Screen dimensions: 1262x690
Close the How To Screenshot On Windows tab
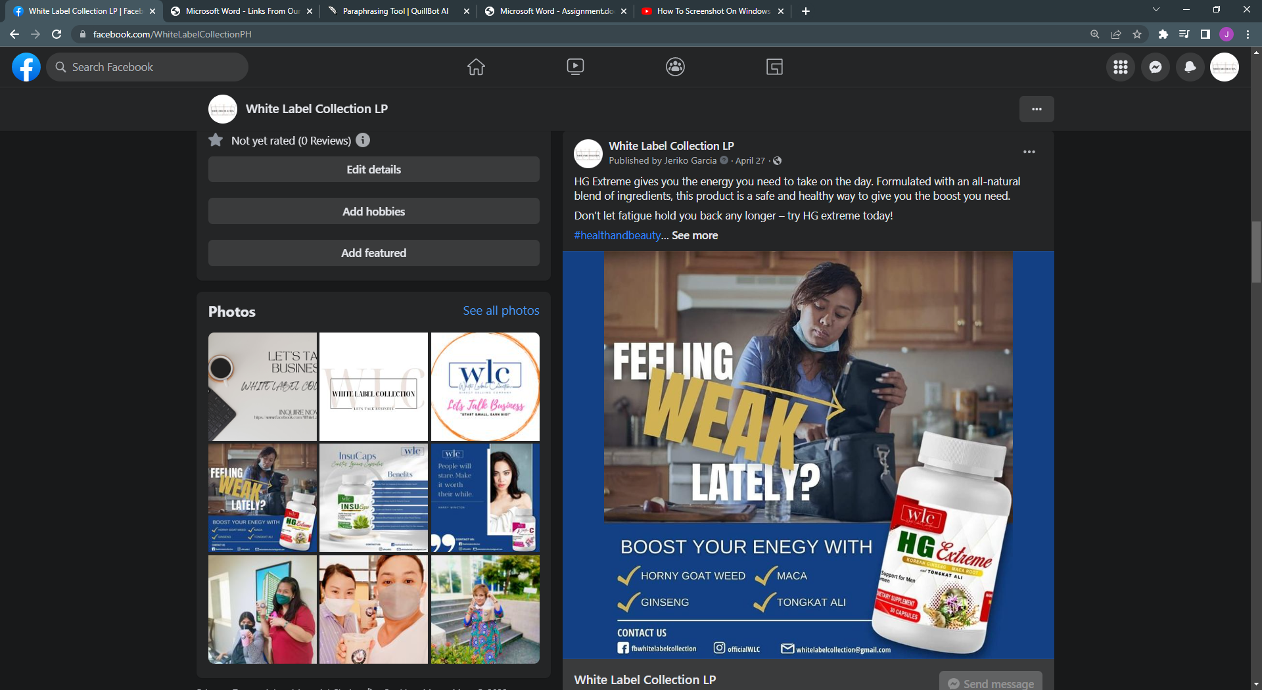pyautogui.click(x=781, y=11)
